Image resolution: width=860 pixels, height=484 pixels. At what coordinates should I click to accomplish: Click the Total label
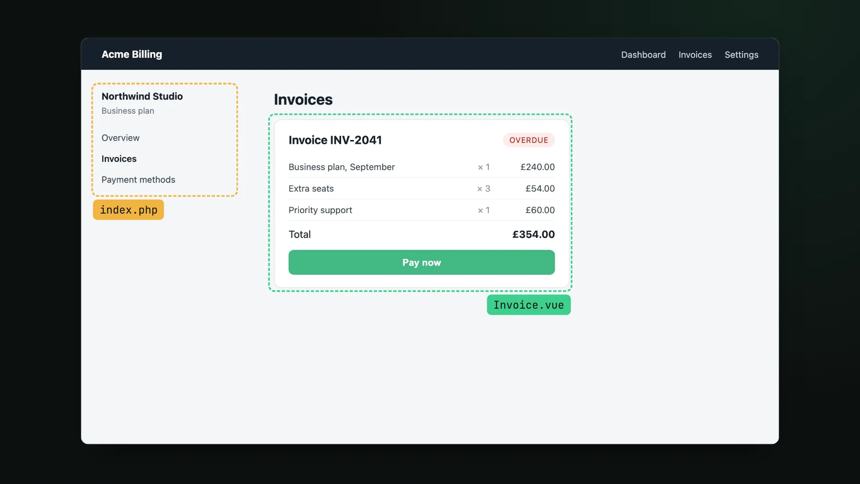click(300, 235)
